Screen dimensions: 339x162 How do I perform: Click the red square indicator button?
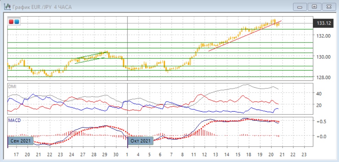(x=11, y=22)
